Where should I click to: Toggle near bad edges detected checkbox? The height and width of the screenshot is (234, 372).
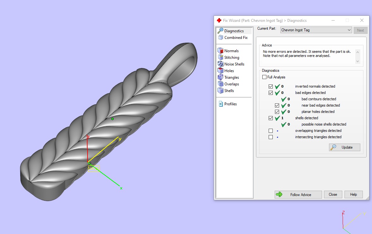pyautogui.click(x=277, y=105)
